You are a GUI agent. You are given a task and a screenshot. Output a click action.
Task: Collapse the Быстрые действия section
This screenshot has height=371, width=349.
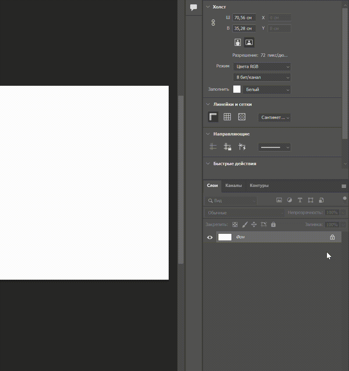208,163
